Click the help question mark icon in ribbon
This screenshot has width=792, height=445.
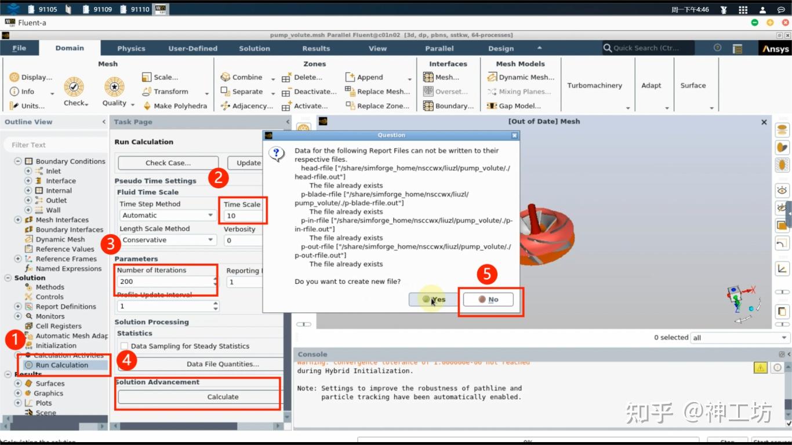(717, 48)
